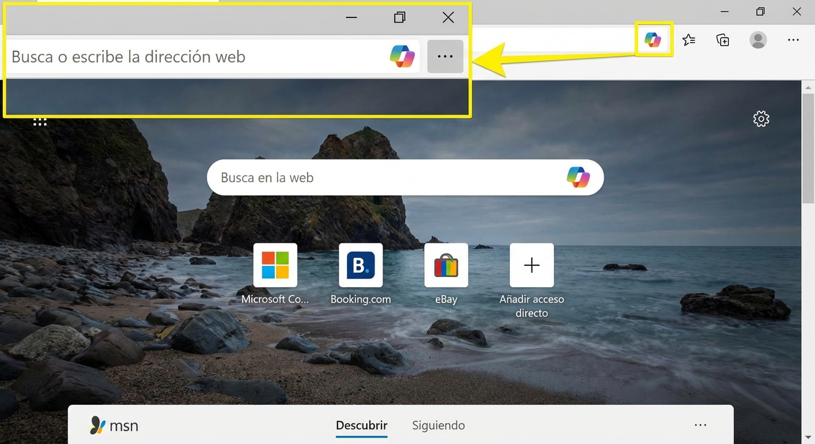Open the feed options three-dot menu
Image resolution: width=815 pixels, height=444 pixels.
tap(700, 425)
